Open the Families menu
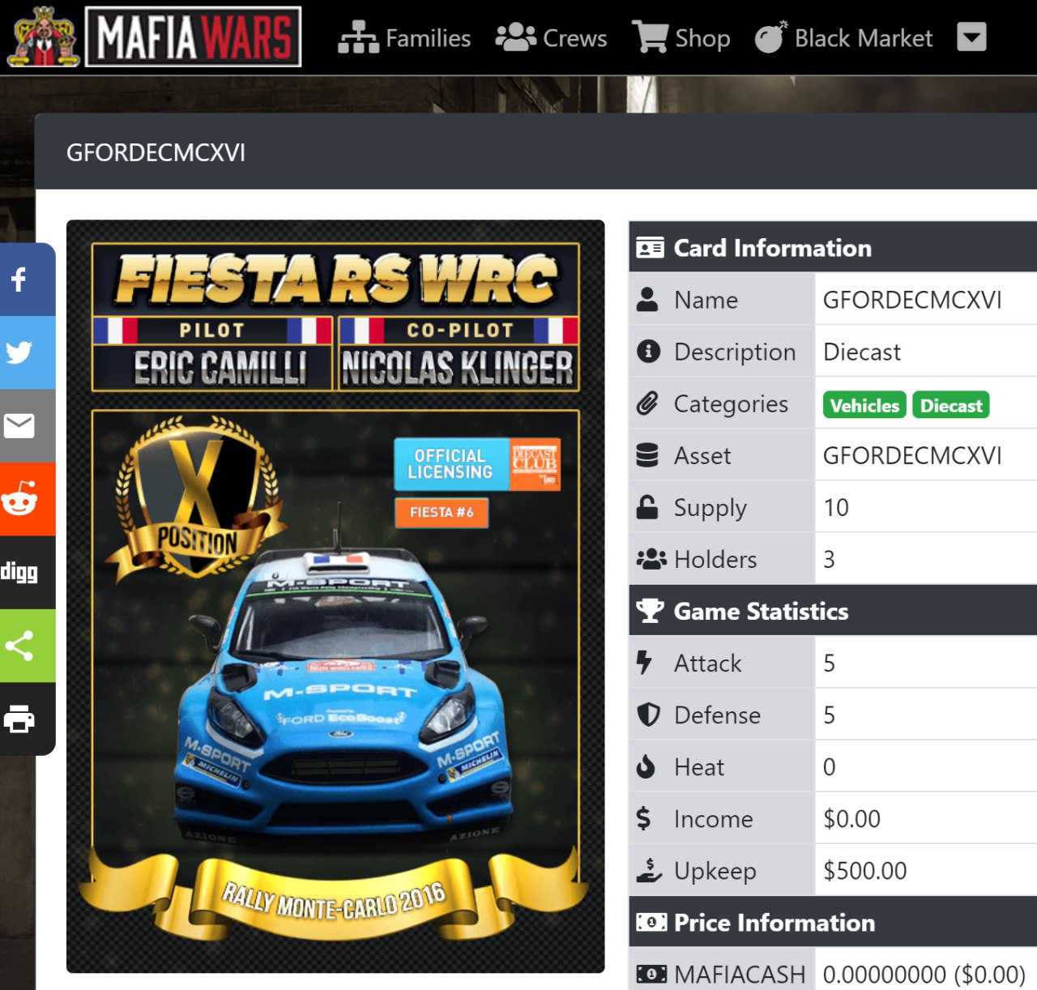1037x990 pixels. (404, 38)
